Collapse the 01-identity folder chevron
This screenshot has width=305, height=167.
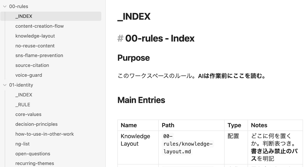click(4, 85)
